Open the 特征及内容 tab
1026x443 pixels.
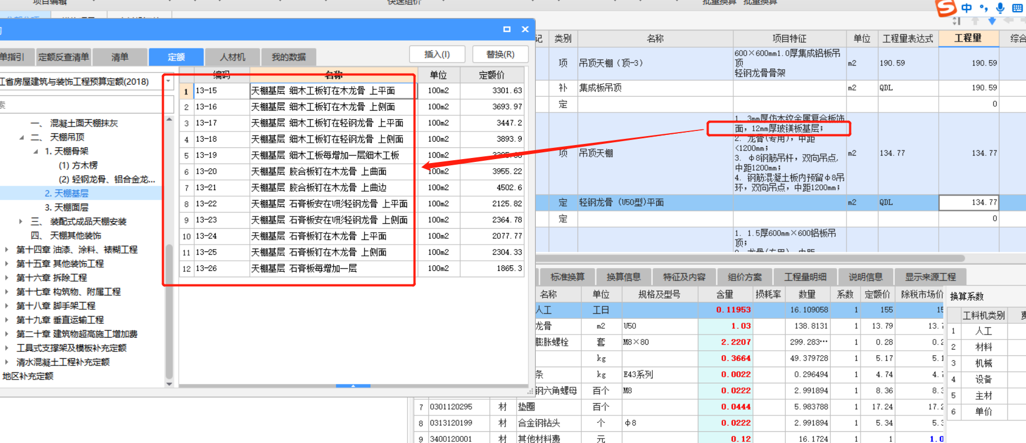point(684,277)
